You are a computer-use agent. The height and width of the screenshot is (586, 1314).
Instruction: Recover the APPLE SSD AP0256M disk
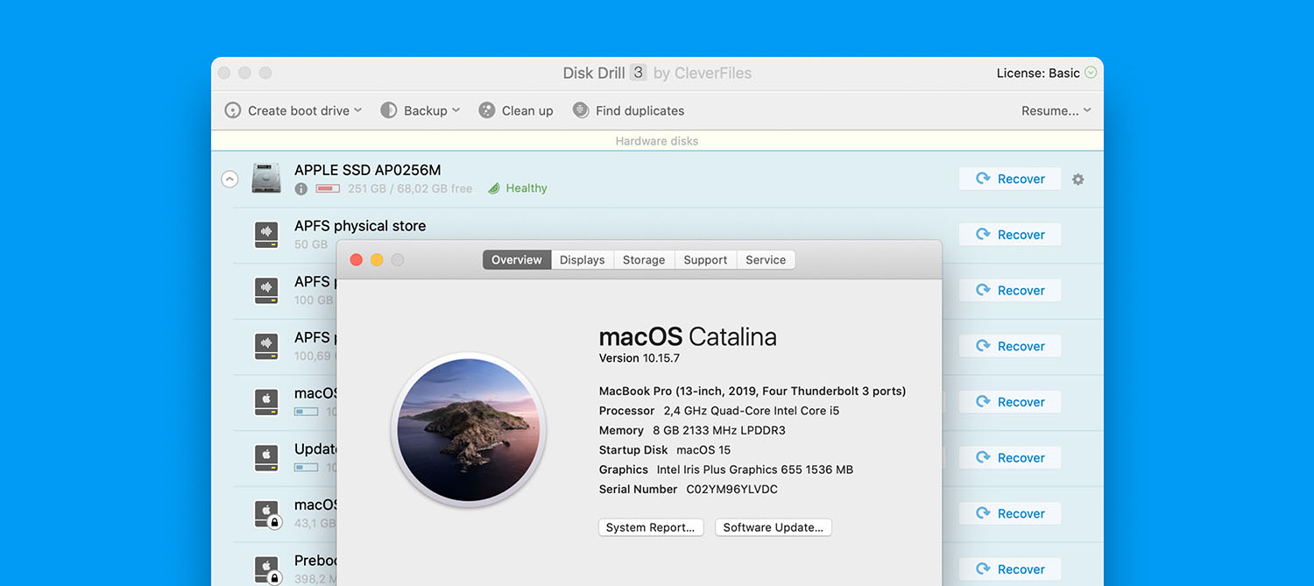point(1010,179)
